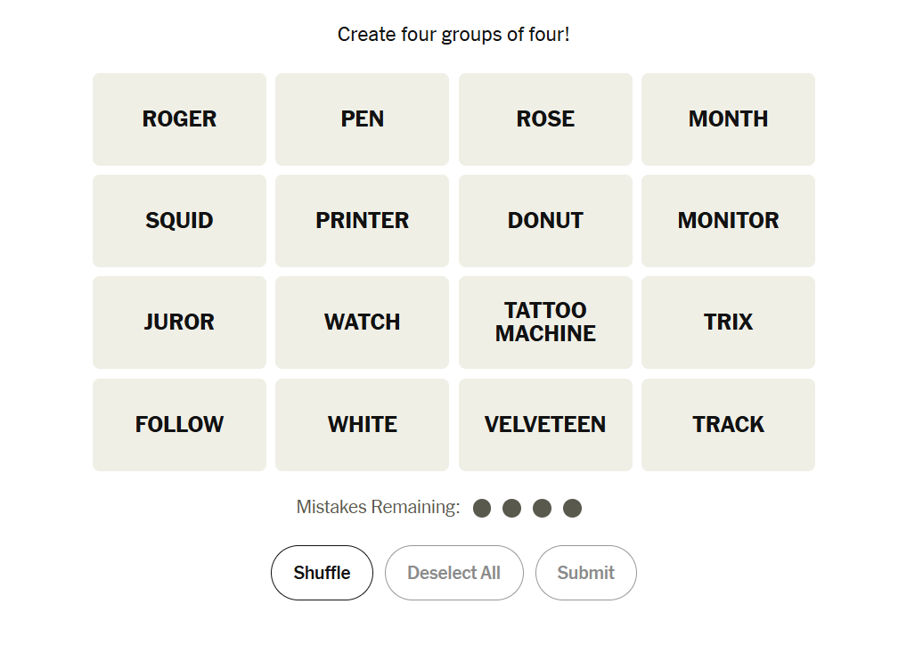Tap the SQUID tile
Image resolution: width=923 pixels, height=653 pixels.
pos(179,221)
